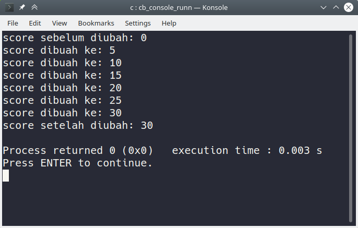Open the Settings menu
This screenshot has width=358, height=228.
(x=138, y=23)
